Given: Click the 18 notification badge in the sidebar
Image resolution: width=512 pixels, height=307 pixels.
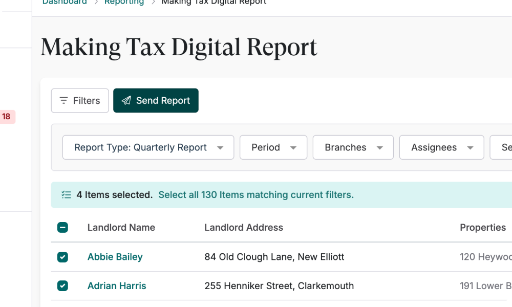Looking at the screenshot, I should pyautogui.click(x=7, y=117).
